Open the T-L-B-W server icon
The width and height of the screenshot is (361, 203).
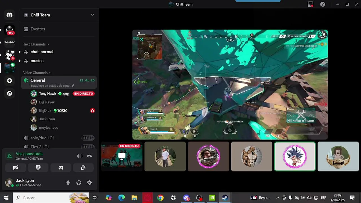[x=10, y=43]
